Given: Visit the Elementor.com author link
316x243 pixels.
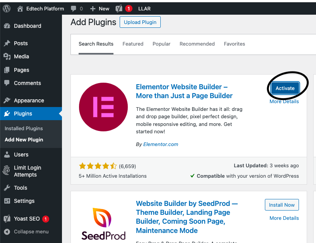Looking at the screenshot, I should point(161,144).
